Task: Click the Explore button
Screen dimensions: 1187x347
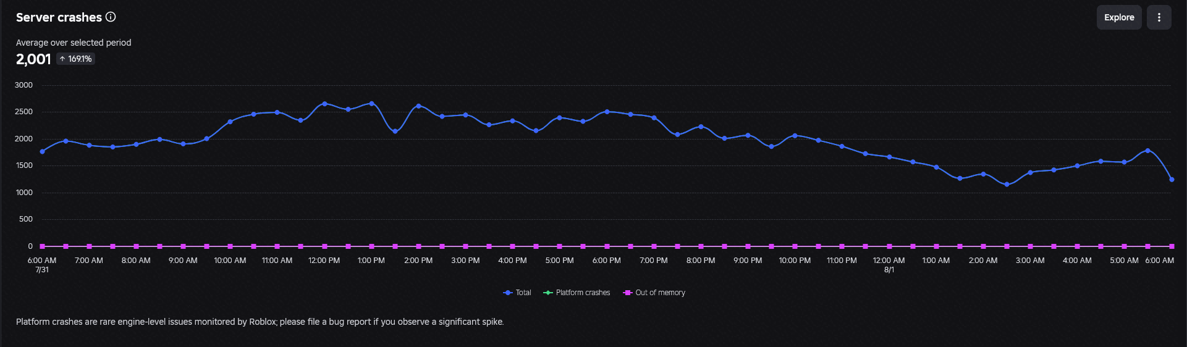Action: click(1119, 17)
